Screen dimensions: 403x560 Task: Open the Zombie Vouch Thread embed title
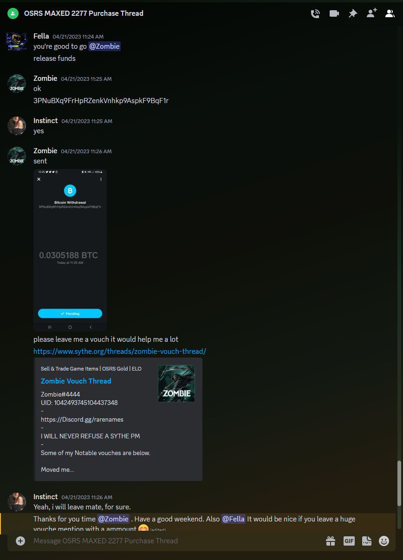point(76,381)
